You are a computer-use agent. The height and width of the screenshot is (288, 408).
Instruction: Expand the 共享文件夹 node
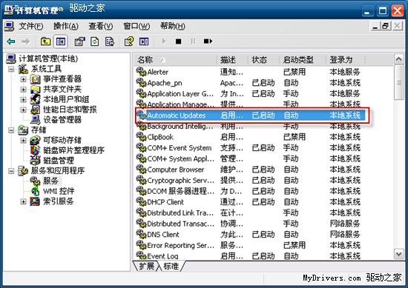pos(23,90)
